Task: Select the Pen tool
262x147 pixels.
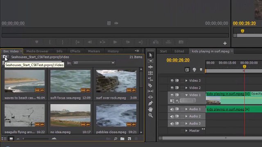Action: click(x=150, y=103)
